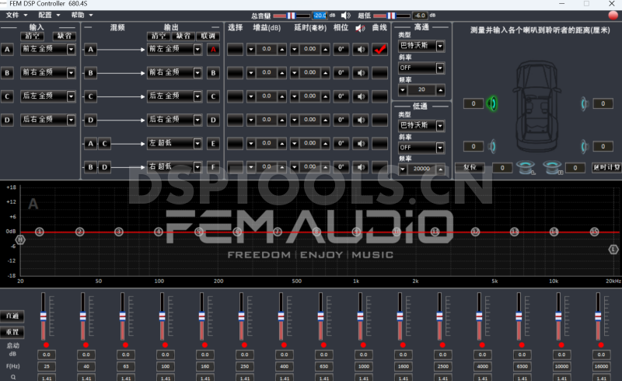Viewport: 622px width, 381px height.
Task: Select output channel A red label button
Action: 213,50
